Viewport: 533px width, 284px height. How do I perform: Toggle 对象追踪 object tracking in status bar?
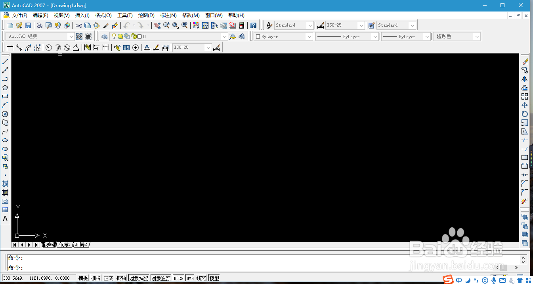pos(161,278)
